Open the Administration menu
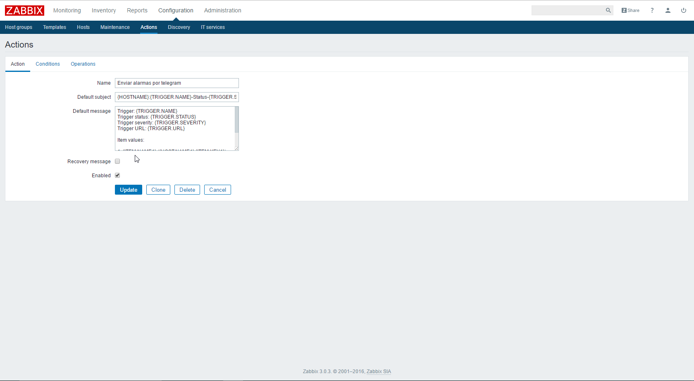Viewport: 694px width, 381px height. pyautogui.click(x=222, y=10)
